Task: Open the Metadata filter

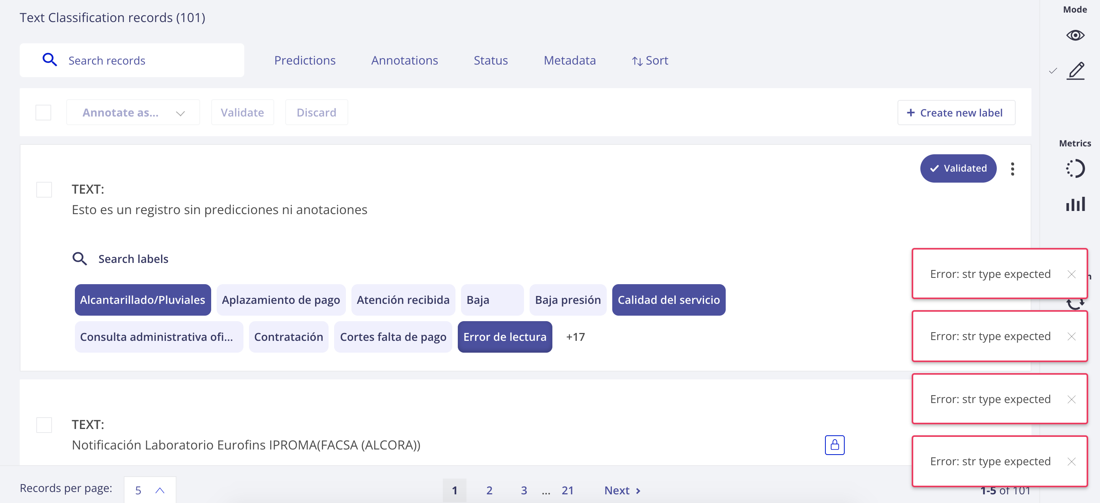Action: 570,60
